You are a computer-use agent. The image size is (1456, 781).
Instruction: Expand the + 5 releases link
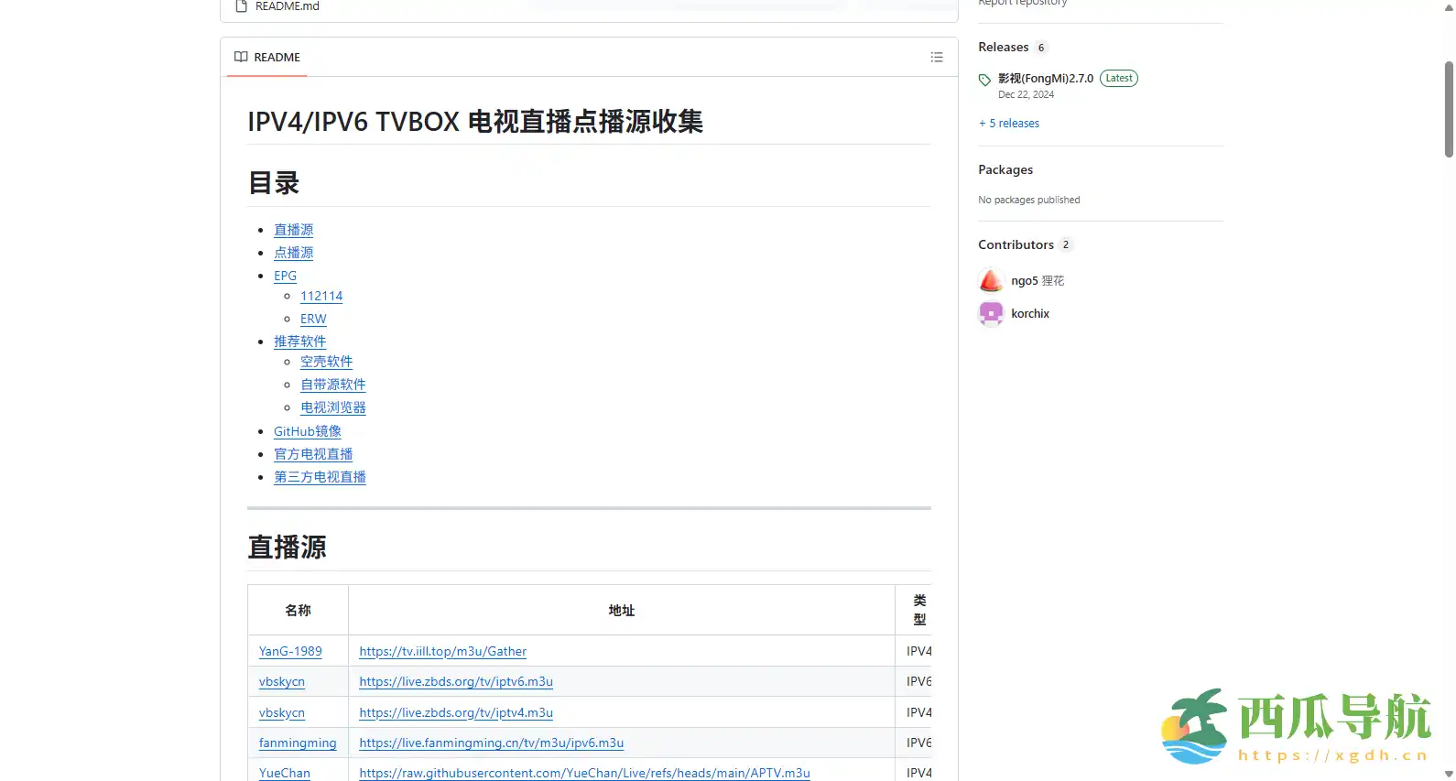click(x=1009, y=124)
